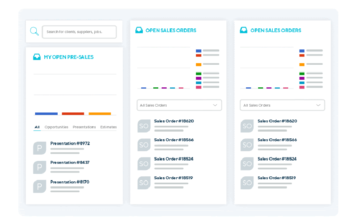Open Sales Order #18620 title in middle panel
The image size is (355, 224).
click(x=174, y=121)
